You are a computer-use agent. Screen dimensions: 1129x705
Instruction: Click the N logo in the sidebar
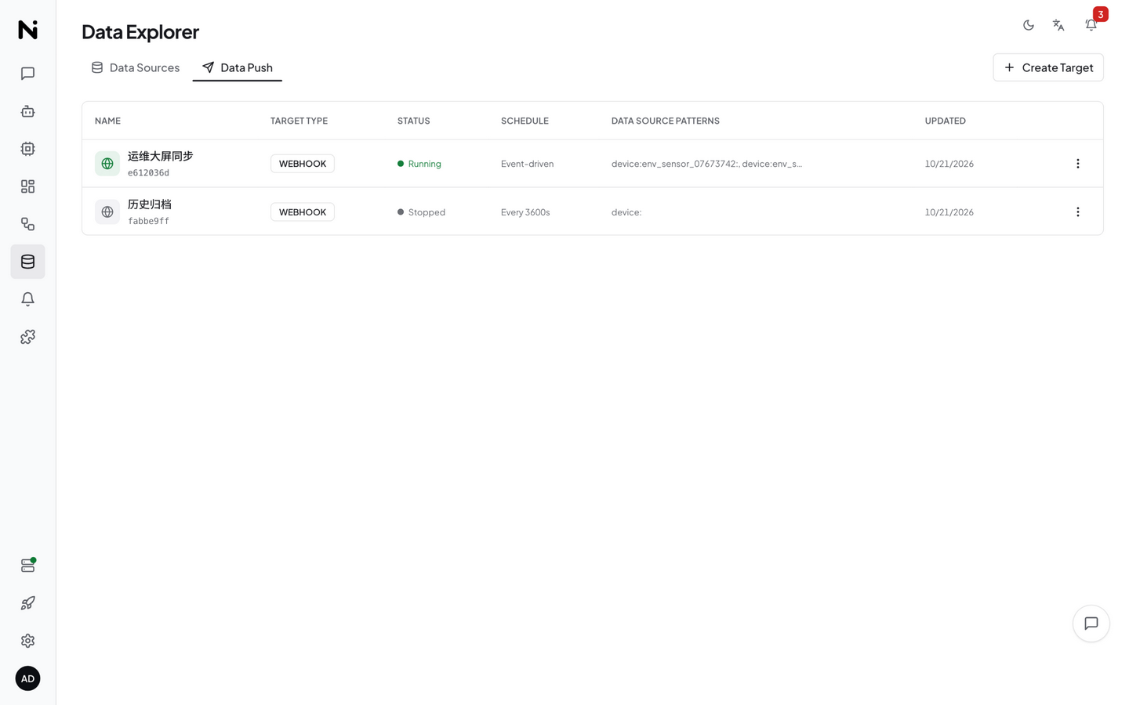tap(27, 30)
